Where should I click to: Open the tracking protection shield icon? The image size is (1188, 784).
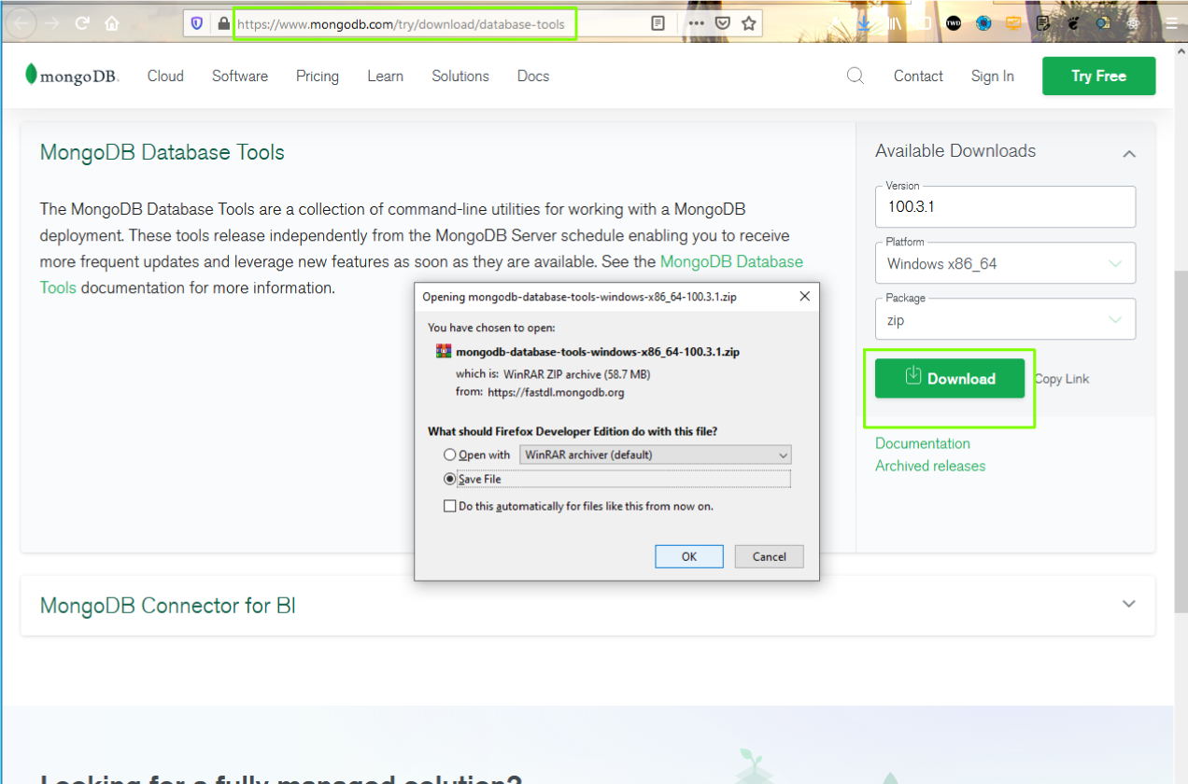pos(196,24)
